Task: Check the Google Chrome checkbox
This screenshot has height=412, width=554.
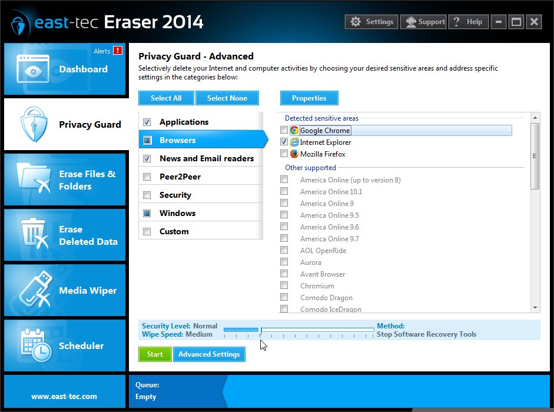Action: pos(284,129)
